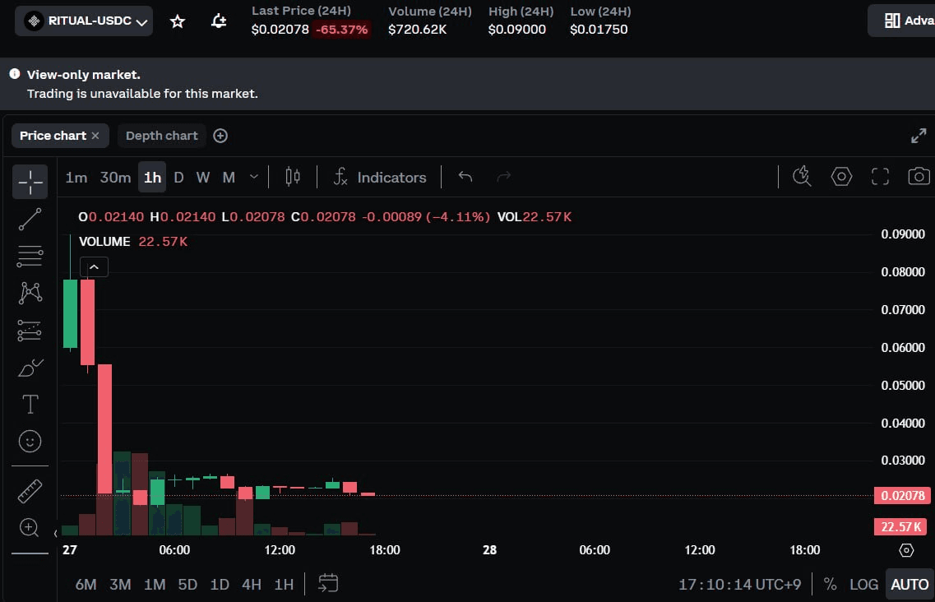Enter fullscreen chart mode

(880, 177)
